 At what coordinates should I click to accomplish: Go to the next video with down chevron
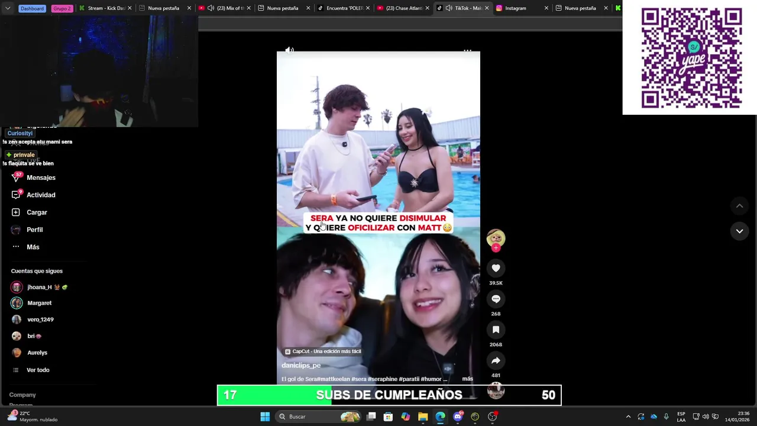click(x=739, y=231)
